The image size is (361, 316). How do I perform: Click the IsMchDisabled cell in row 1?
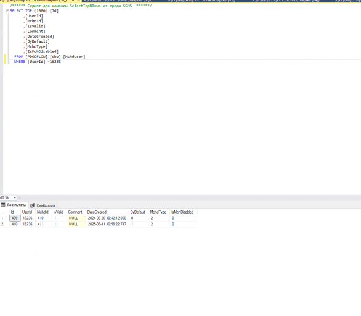tap(183, 218)
